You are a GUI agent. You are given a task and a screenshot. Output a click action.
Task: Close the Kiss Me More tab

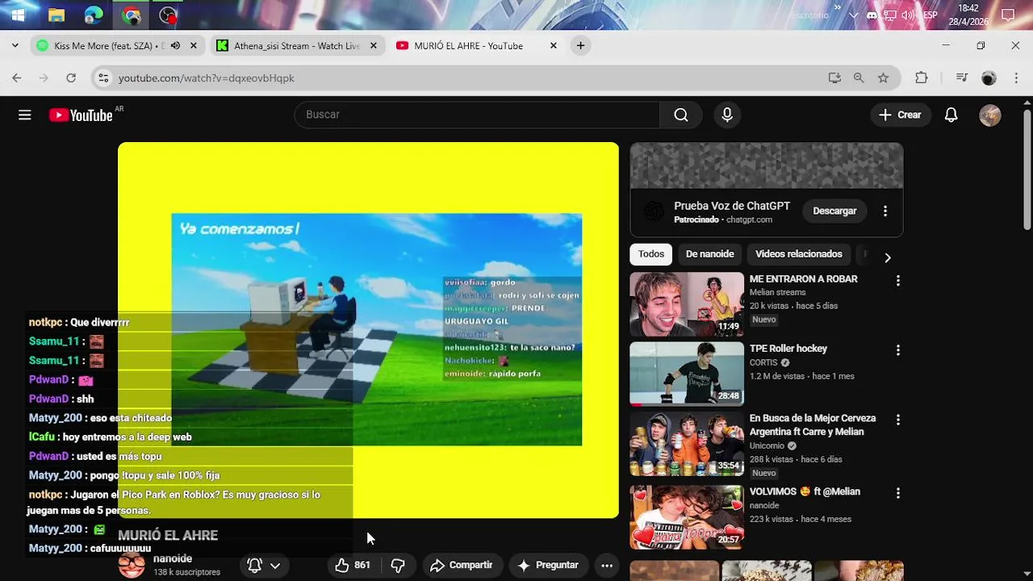(x=193, y=46)
